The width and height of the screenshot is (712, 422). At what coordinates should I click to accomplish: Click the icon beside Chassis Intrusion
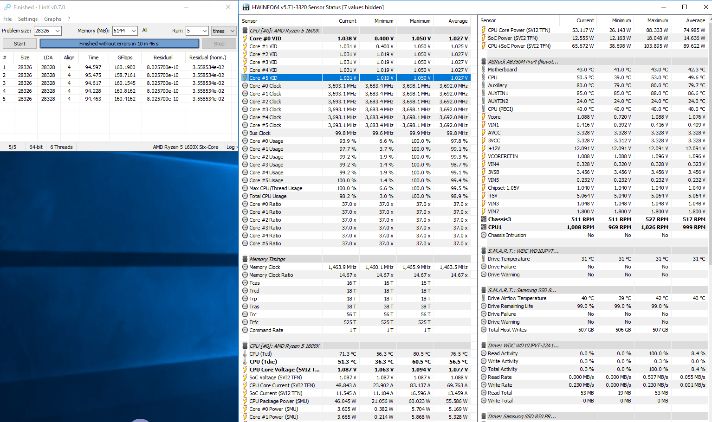(484, 235)
